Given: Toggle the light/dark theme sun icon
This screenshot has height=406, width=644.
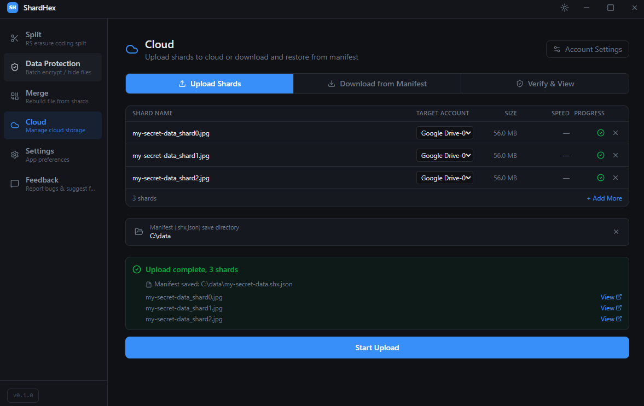Looking at the screenshot, I should click(x=565, y=8).
